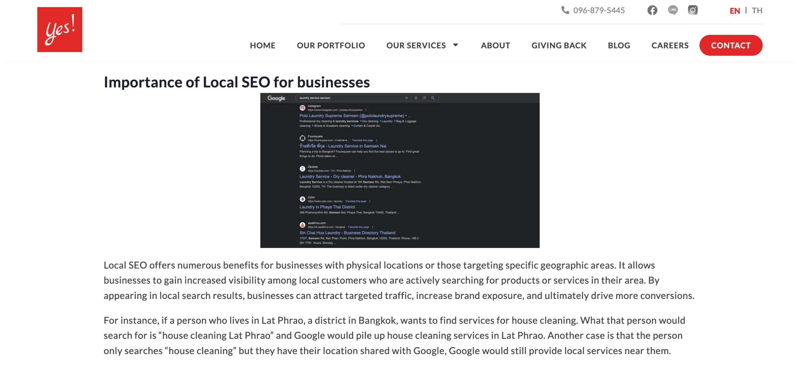The height and width of the screenshot is (366, 800).
Task: Open the Instagram profile icon
Action: [x=693, y=10]
